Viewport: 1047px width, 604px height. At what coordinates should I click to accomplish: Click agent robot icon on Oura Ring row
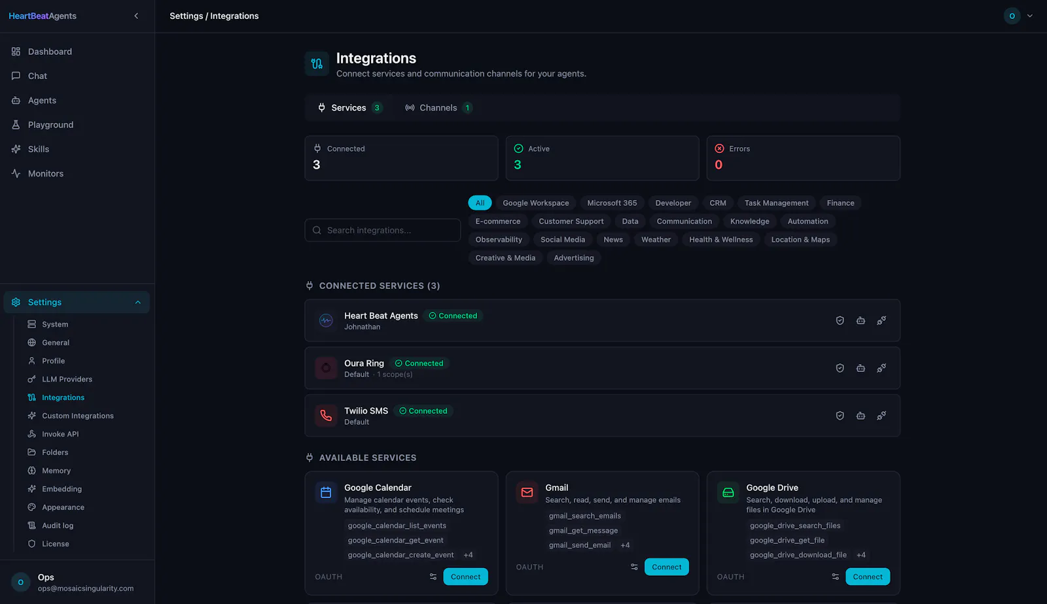861,368
